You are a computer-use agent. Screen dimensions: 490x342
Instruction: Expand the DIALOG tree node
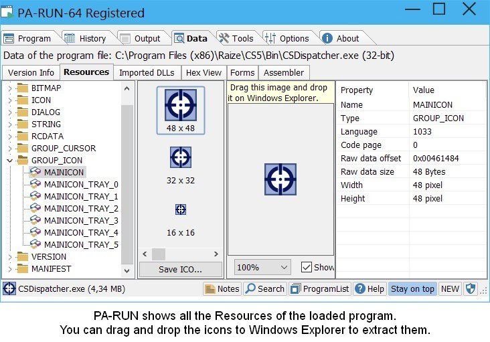pos(9,112)
